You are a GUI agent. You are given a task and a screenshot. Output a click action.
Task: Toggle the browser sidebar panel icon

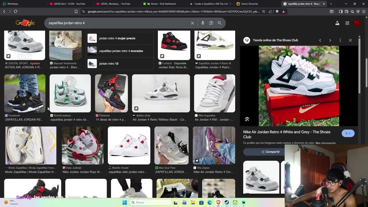click(x=341, y=11)
